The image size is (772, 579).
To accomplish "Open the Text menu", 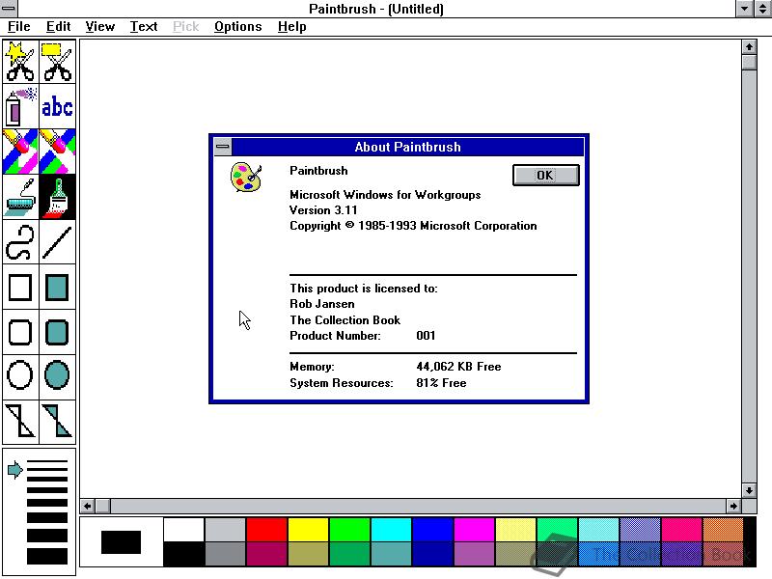I will pos(144,27).
